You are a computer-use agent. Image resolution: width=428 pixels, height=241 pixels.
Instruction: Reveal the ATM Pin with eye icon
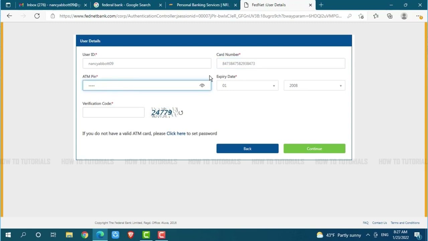pyautogui.click(x=202, y=86)
